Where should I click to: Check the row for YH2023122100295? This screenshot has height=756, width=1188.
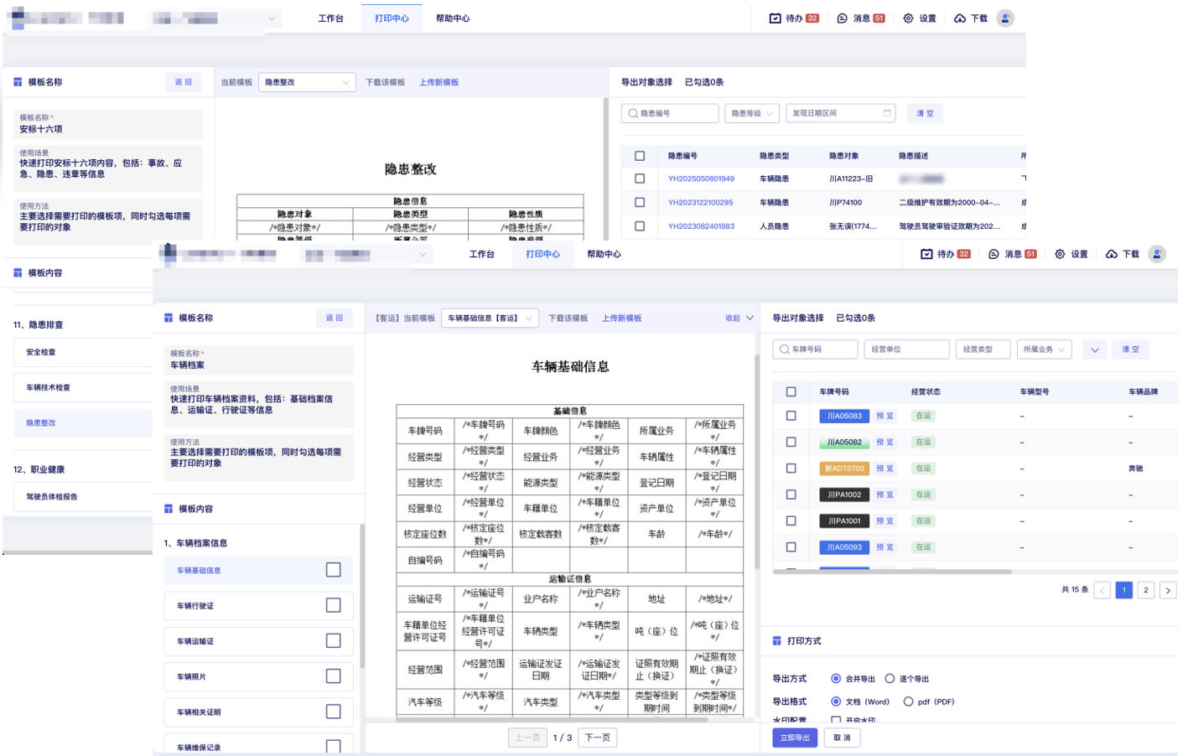[x=640, y=202]
